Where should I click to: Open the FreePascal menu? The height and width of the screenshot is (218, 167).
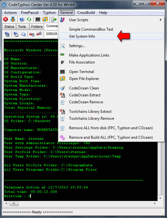coord(30,13)
